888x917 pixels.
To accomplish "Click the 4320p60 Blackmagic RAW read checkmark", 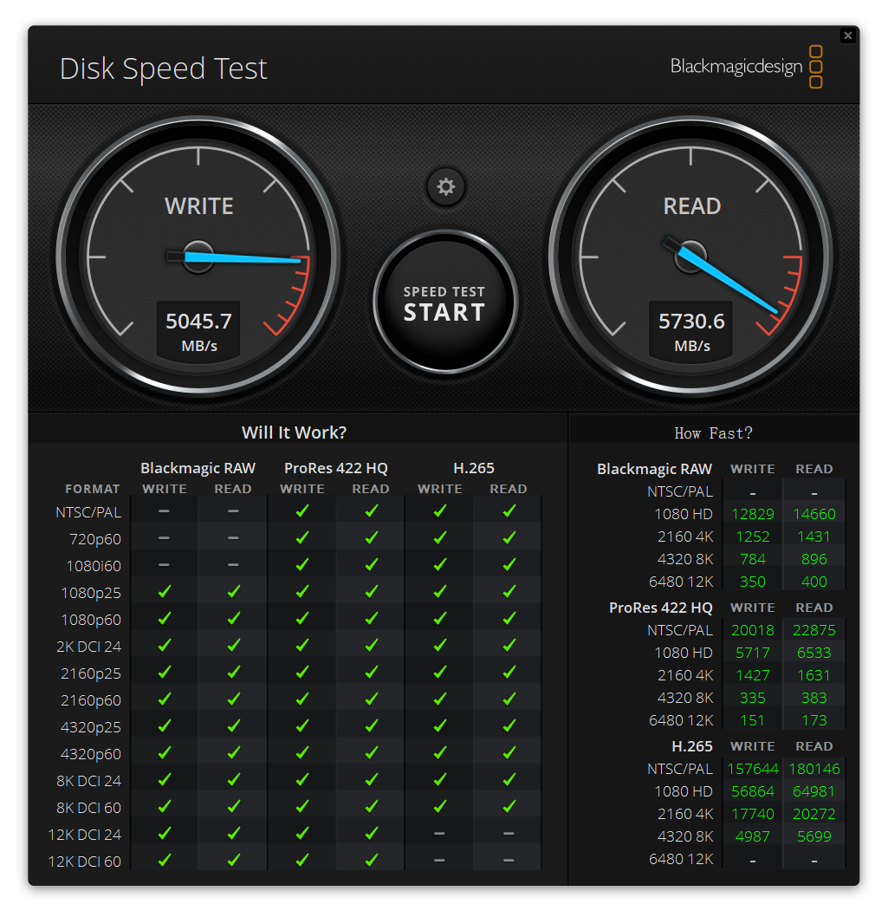I will pos(233,754).
